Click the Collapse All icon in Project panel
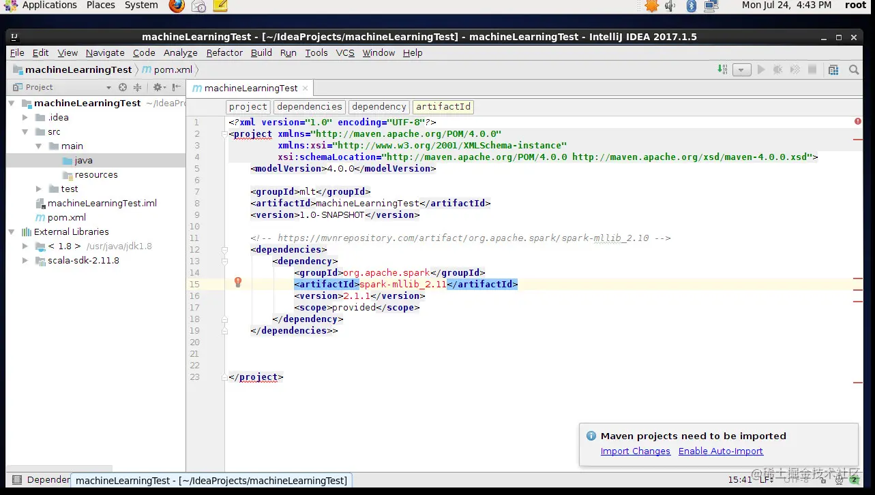 (137, 87)
